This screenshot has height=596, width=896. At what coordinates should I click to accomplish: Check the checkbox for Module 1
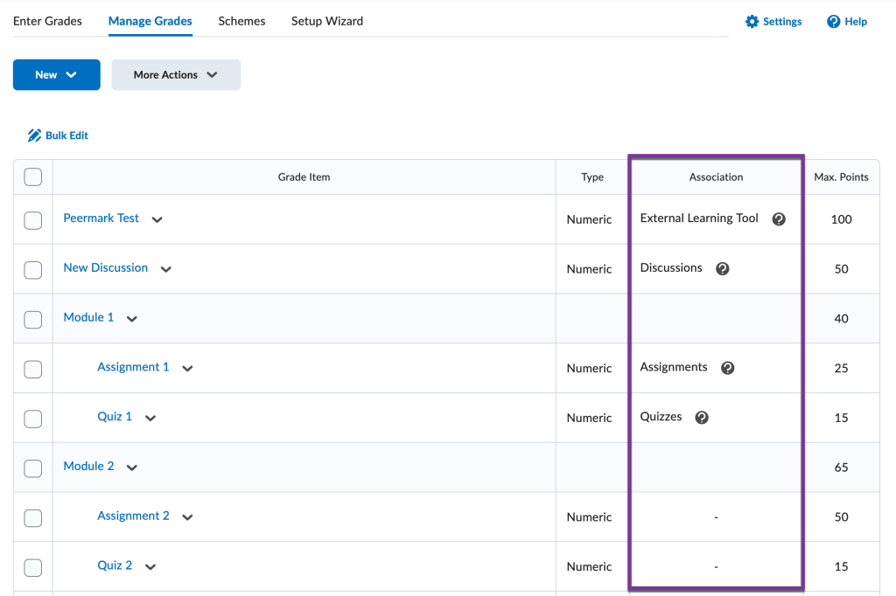pos(32,319)
